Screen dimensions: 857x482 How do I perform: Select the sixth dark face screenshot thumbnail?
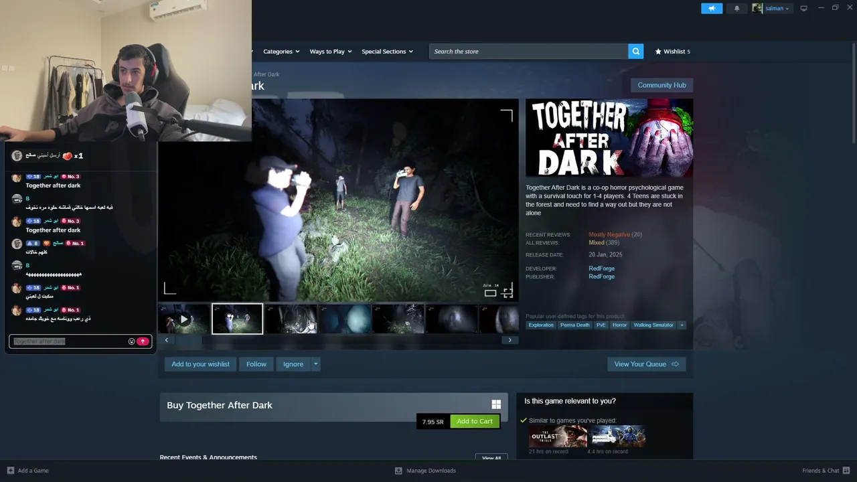pyautogui.click(x=452, y=319)
